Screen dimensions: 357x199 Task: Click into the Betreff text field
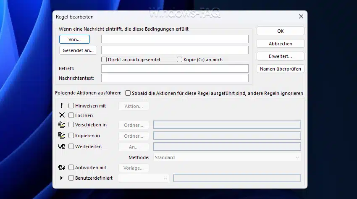[x=175, y=68]
